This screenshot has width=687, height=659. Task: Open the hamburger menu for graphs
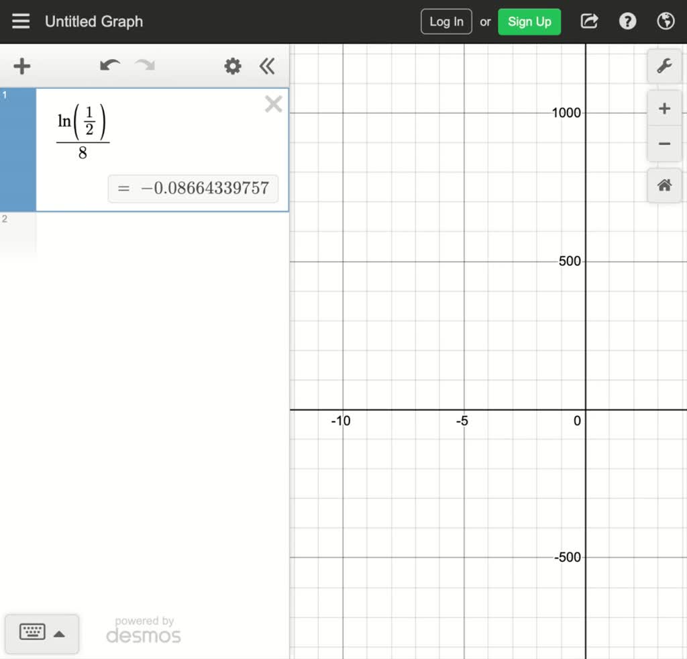pos(21,21)
